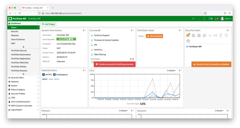Open CPU widget options menu
This screenshot has width=240, height=128.
click(x=180, y=70)
